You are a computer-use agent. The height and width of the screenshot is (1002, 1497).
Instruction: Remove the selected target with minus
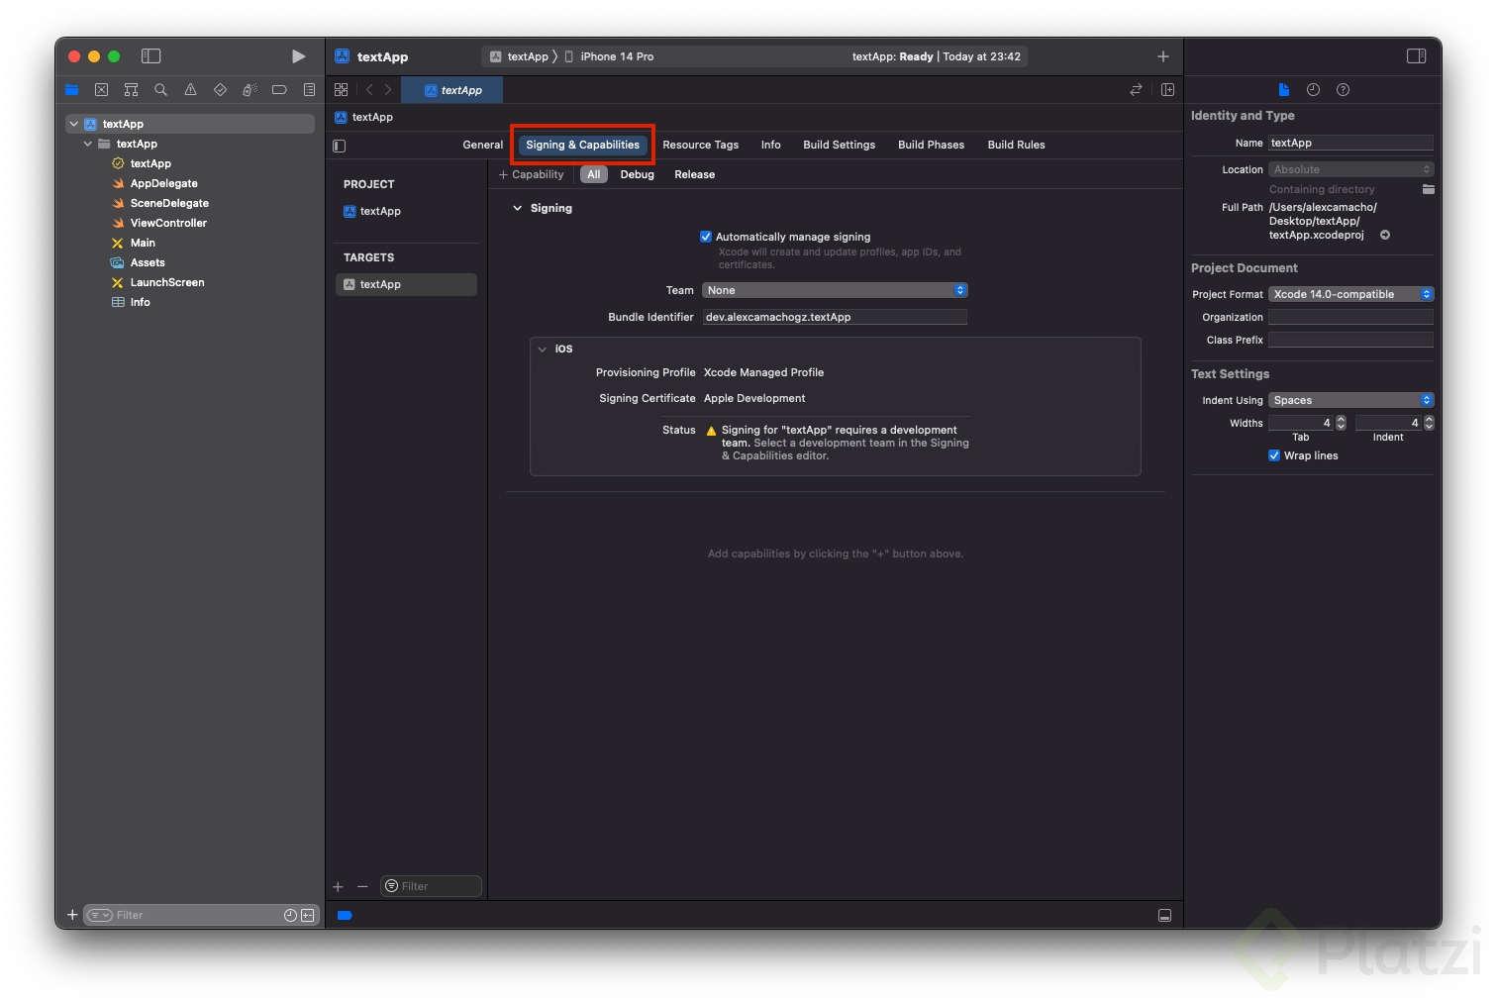pos(362,887)
